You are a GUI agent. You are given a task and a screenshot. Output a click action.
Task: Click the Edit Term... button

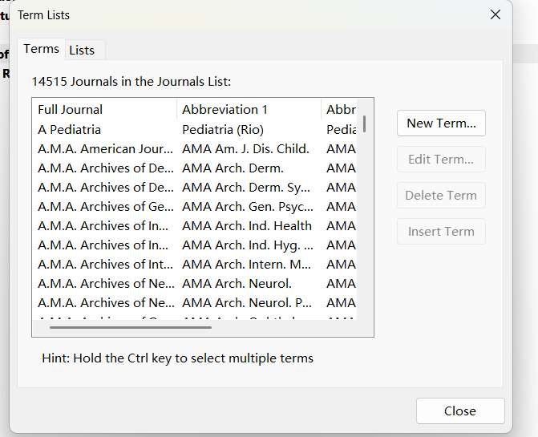click(x=441, y=159)
